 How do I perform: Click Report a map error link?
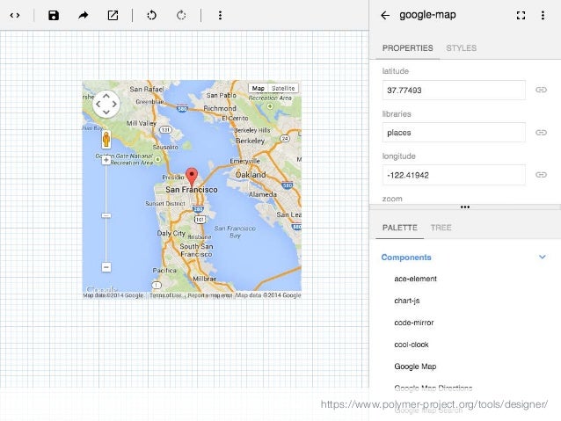click(209, 295)
